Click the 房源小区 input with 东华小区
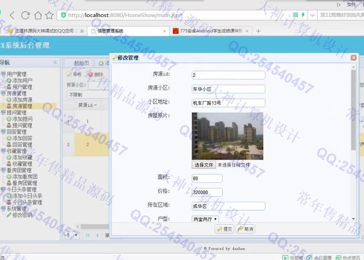 (x=228, y=89)
